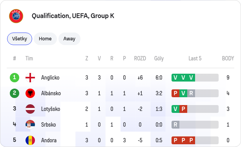The image size is (241, 147).
Task: Click the Srbsko team name
Action: pos(48,125)
